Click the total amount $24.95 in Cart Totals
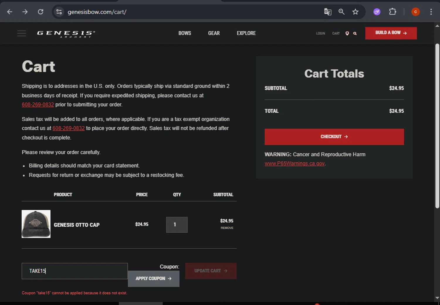Viewport: 440px width, 305px height. coord(396,111)
